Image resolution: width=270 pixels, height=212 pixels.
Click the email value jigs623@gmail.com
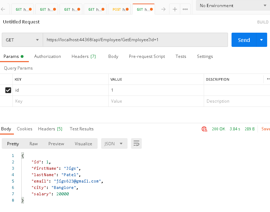coord(78,181)
